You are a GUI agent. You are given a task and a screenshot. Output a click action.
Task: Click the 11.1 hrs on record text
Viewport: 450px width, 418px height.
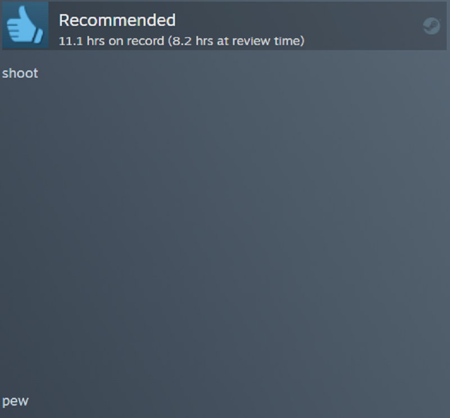click(x=111, y=41)
